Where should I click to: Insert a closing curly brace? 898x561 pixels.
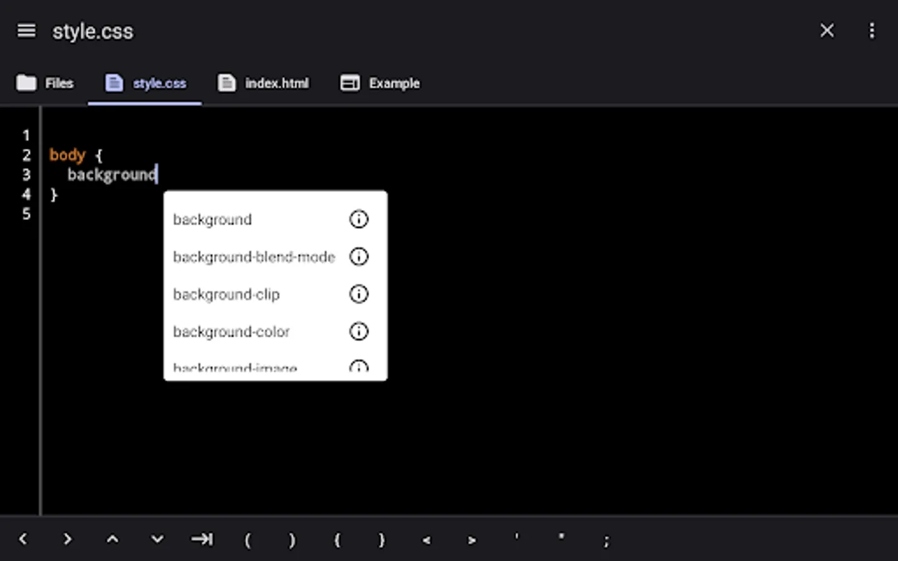pyautogui.click(x=382, y=540)
